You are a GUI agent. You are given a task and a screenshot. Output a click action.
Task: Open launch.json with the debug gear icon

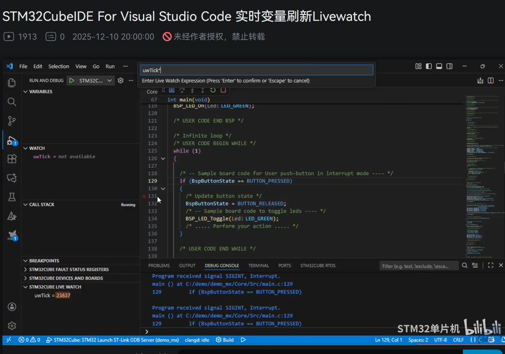[120, 81]
